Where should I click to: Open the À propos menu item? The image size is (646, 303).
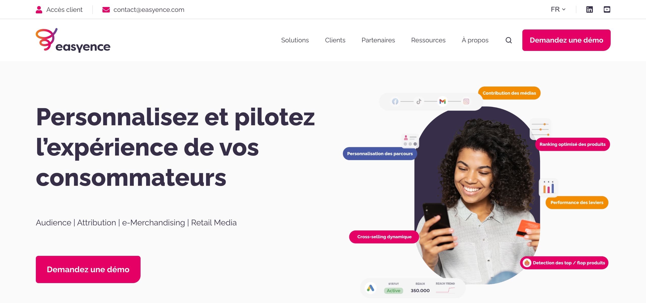pyautogui.click(x=474, y=40)
